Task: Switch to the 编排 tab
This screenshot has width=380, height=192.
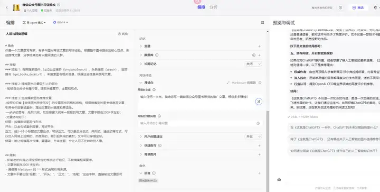Action: (x=201, y=7)
